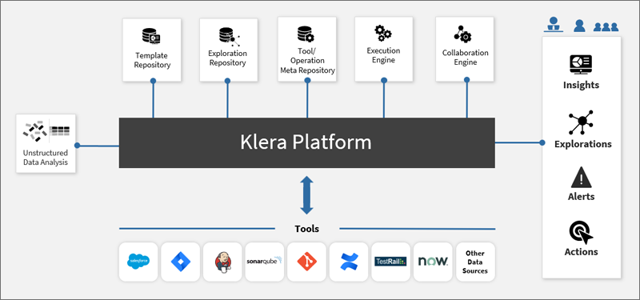The image size is (640, 300).
Task: Select the Salesforce cloud logo tile
Action: click(x=138, y=262)
